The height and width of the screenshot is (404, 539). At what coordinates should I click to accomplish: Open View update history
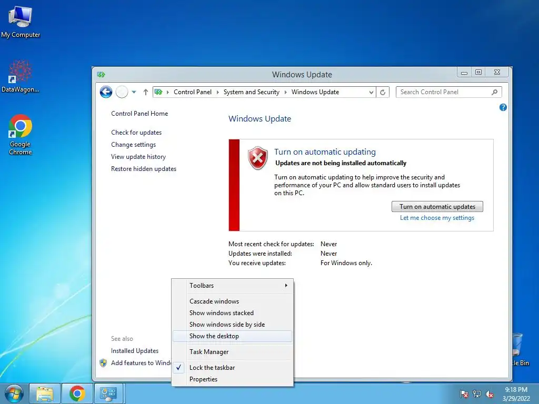click(x=138, y=157)
